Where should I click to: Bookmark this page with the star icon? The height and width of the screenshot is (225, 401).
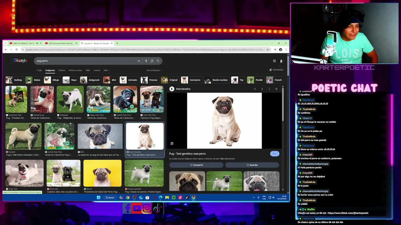coord(268,49)
